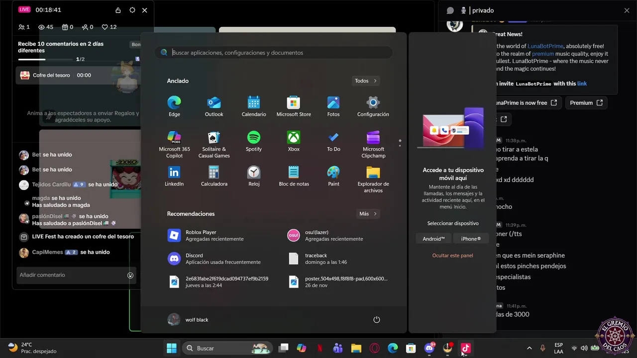Screen dimensions: 637x358
Task: Open Netflix from taskbar
Action: tap(319, 348)
